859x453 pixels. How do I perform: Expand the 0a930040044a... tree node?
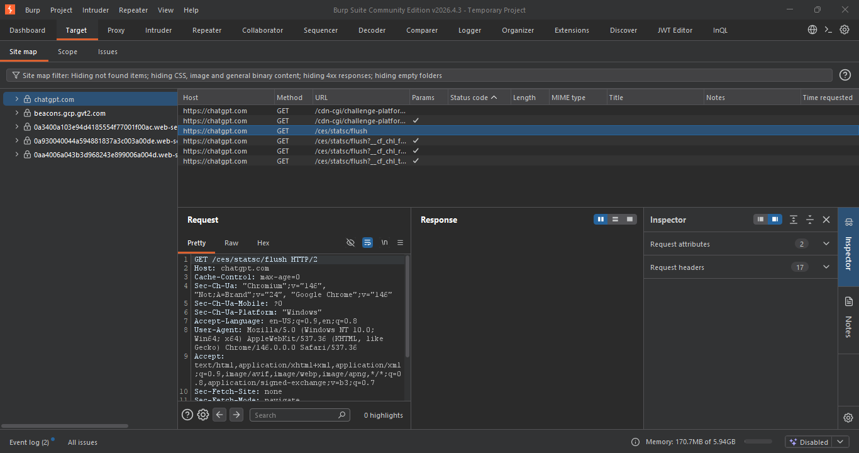tap(17, 141)
